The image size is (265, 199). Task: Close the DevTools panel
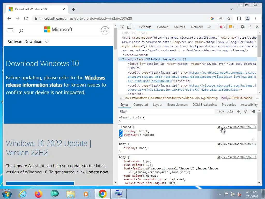257,27
